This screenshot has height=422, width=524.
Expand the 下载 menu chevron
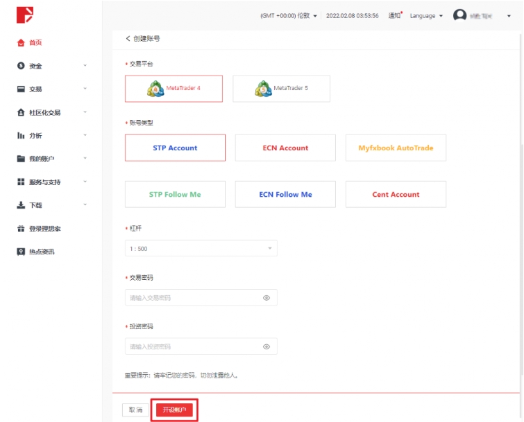pos(85,204)
